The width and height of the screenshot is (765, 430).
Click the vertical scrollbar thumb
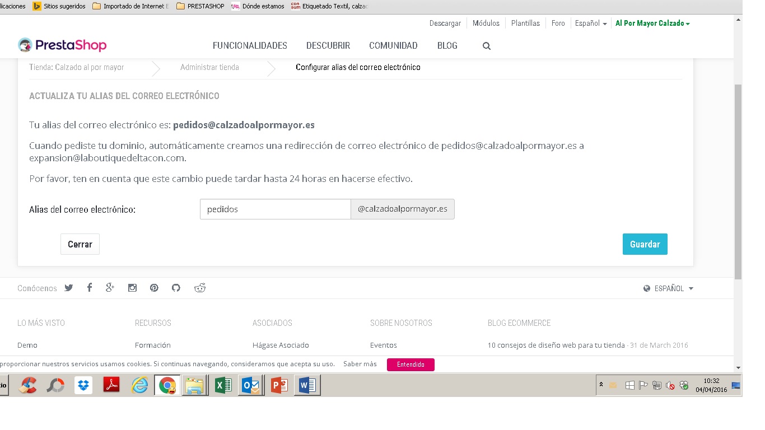[x=738, y=182]
